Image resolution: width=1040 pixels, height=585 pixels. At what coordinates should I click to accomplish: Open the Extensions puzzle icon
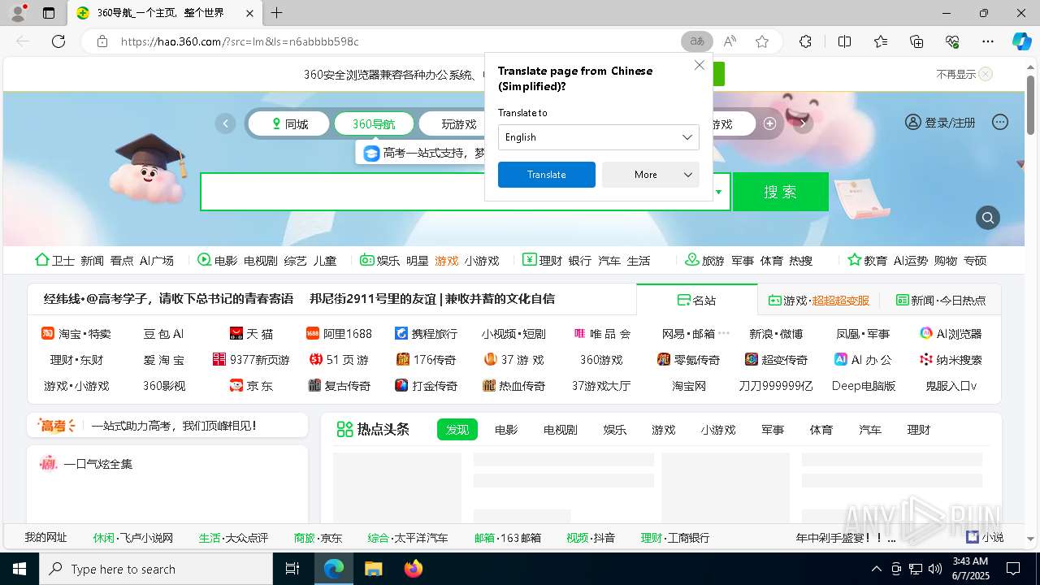pyautogui.click(x=805, y=41)
